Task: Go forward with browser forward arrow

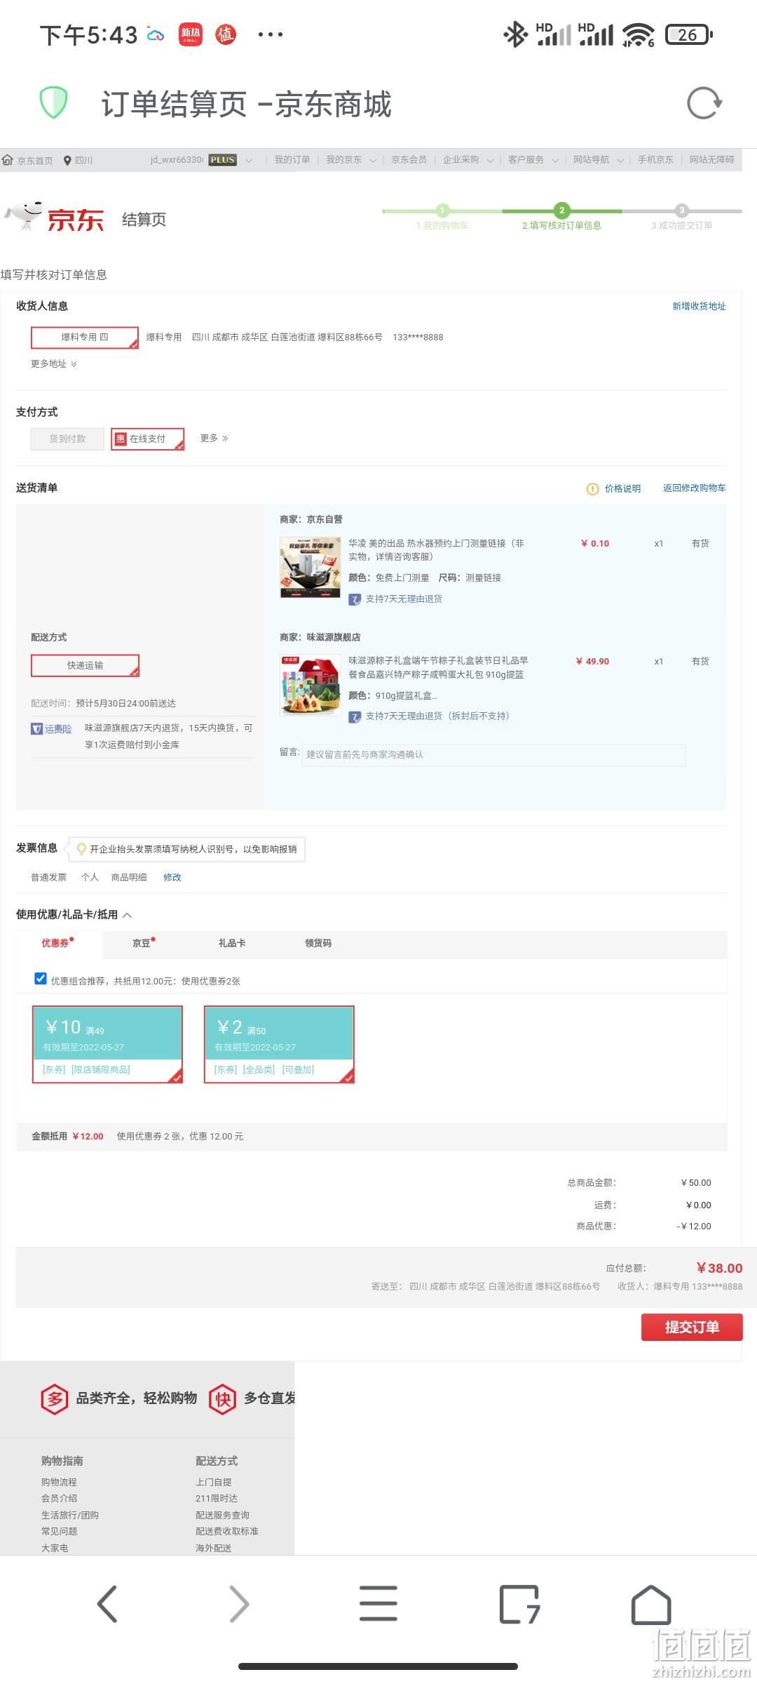Action: coord(239,1604)
